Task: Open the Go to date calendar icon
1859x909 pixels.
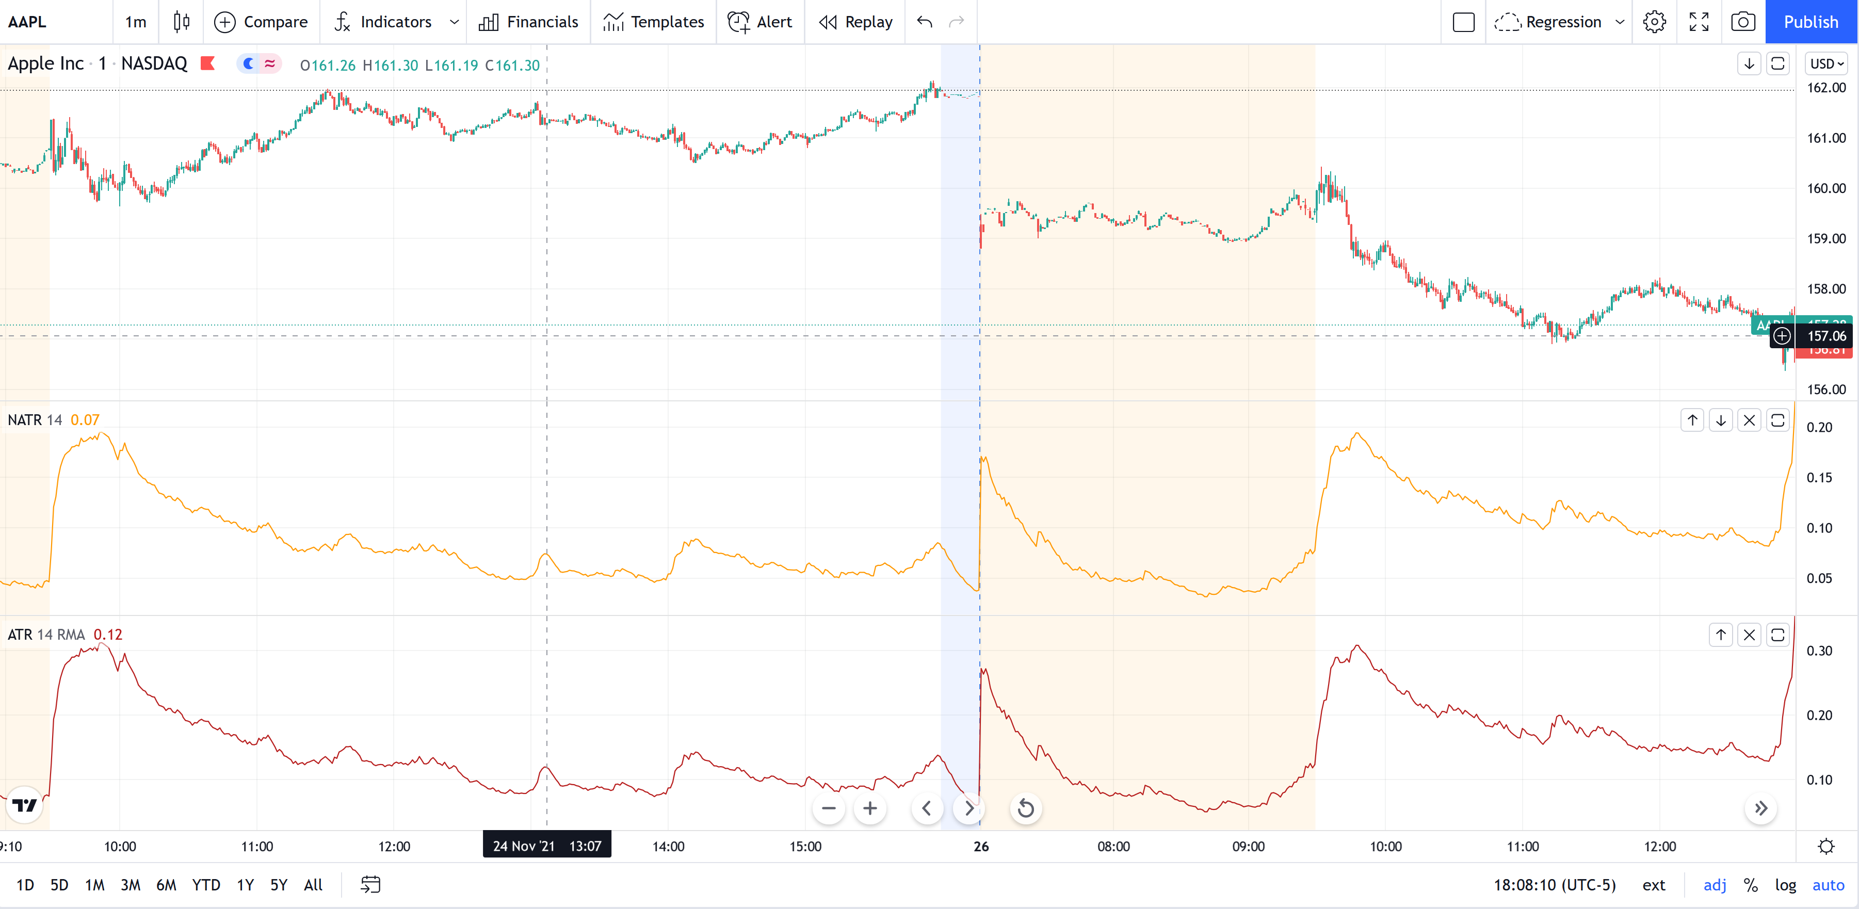Action: 370,884
